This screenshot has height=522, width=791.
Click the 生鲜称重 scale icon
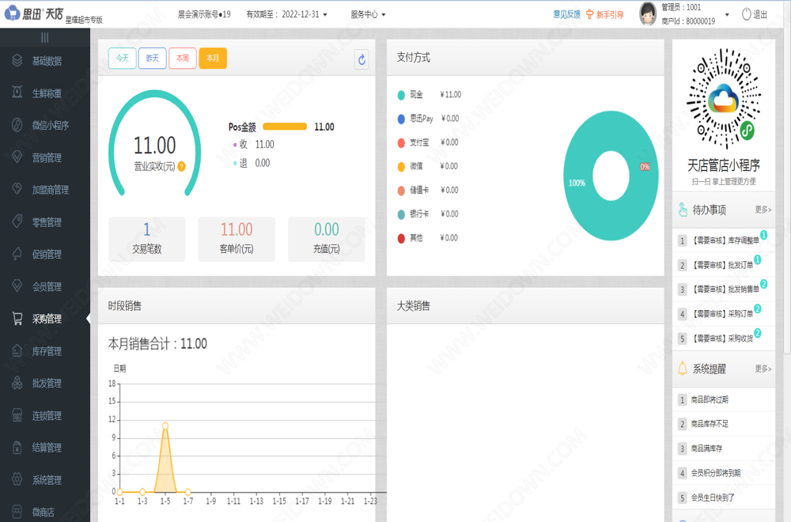coord(17,93)
